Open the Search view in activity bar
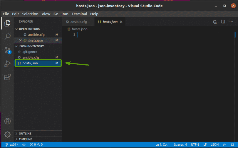This screenshot has height=148, width=238. click(x=7, y=36)
